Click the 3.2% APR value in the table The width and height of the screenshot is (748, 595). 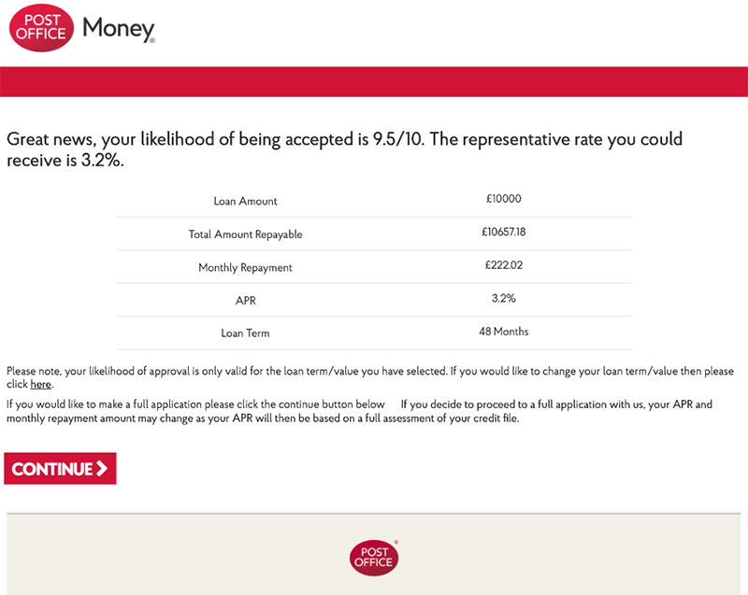(503, 298)
